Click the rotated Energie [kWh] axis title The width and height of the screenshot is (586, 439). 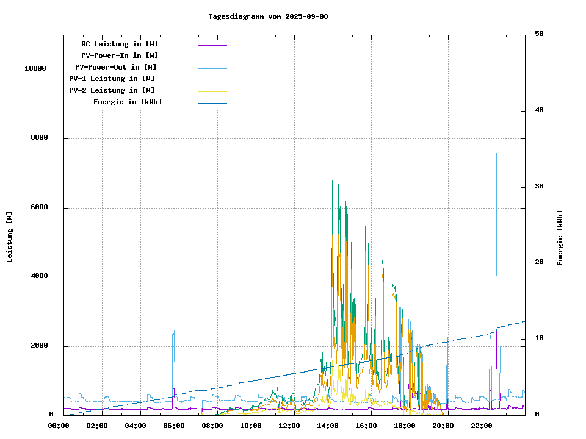[x=560, y=238]
